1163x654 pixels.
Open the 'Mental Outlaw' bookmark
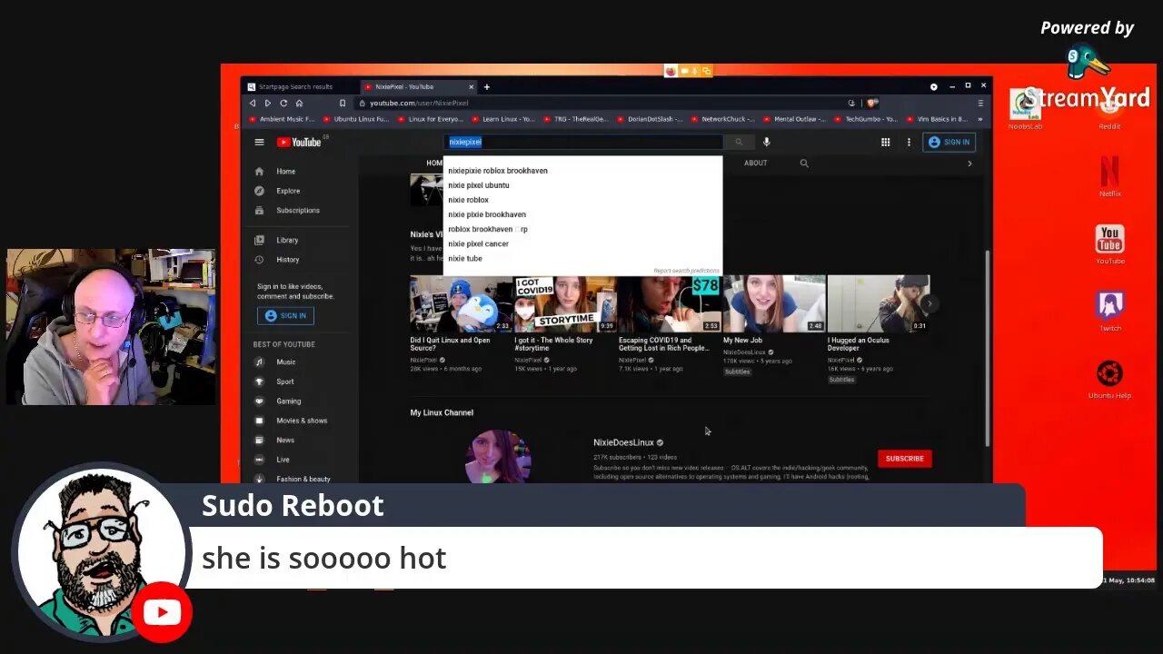pyautogui.click(x=795, y=119)
